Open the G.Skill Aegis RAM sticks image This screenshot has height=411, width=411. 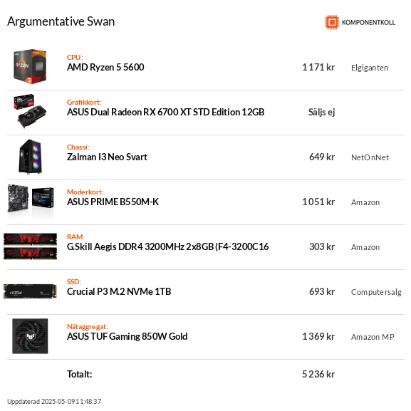[30, 246]
